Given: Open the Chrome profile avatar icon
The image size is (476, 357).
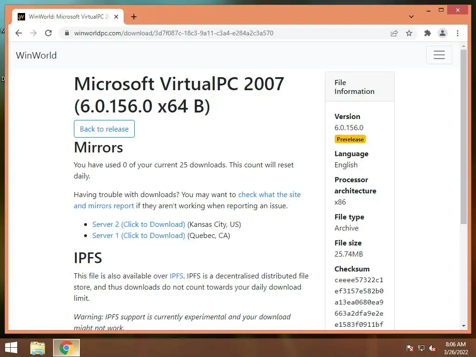Looking at the screenshot, I should [x=443, y=33].
